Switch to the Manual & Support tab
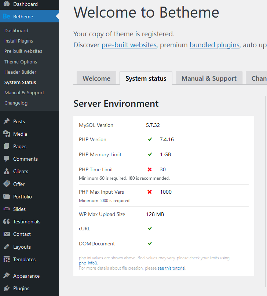The image size is (267, 296). pyautogui.click(x=209, y=78)
